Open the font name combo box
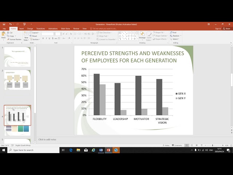Viewport: 233px width, 175px height. tap(48, 34)
